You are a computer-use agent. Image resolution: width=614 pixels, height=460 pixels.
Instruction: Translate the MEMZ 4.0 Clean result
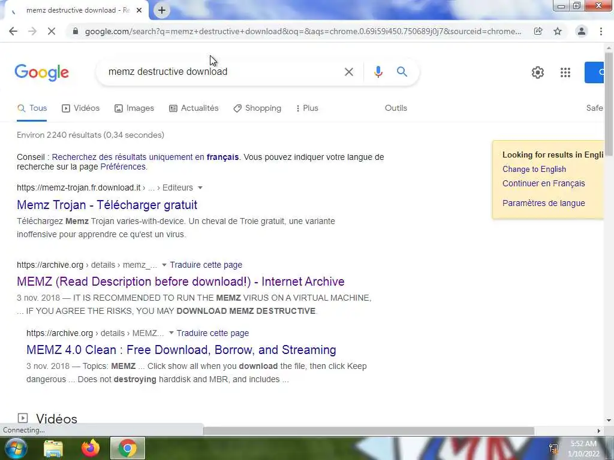[213, 333]
